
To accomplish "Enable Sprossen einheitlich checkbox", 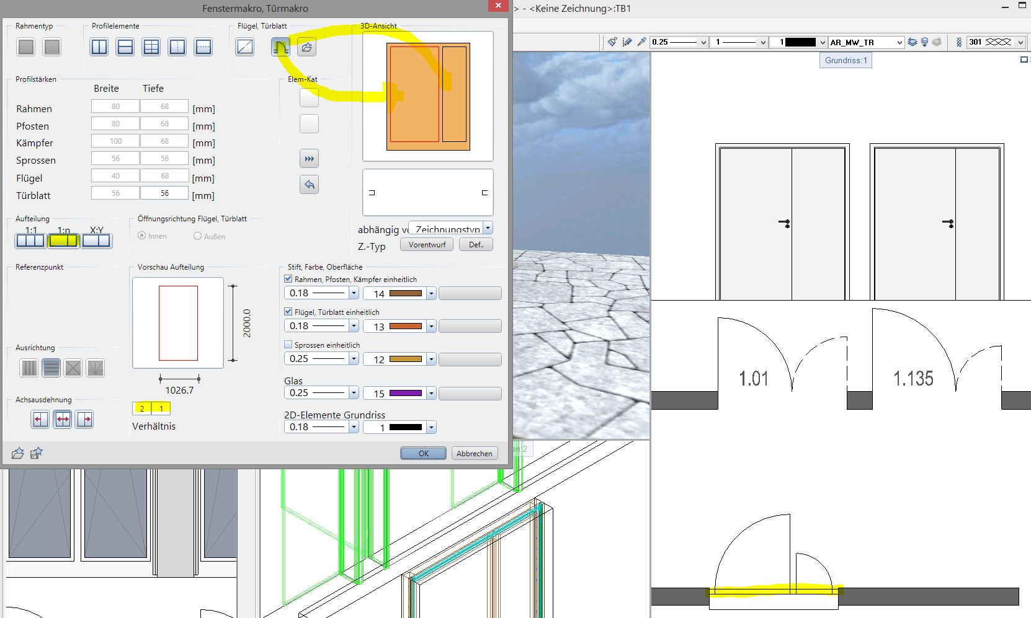I will [288, 345].
